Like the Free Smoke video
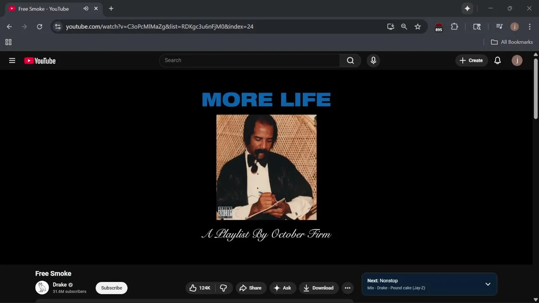The height and width of the screenshot is (303, 539). coord(200,288)
